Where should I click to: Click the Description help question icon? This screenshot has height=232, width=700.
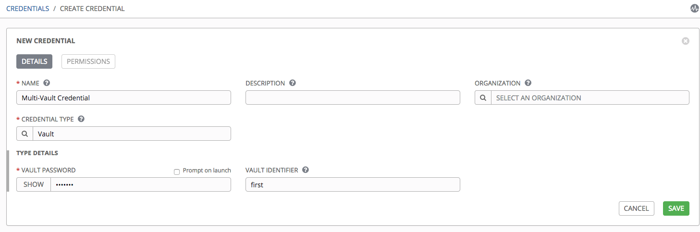pos(293,83)
